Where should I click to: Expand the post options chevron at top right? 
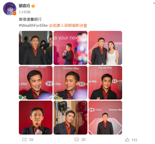154,3
